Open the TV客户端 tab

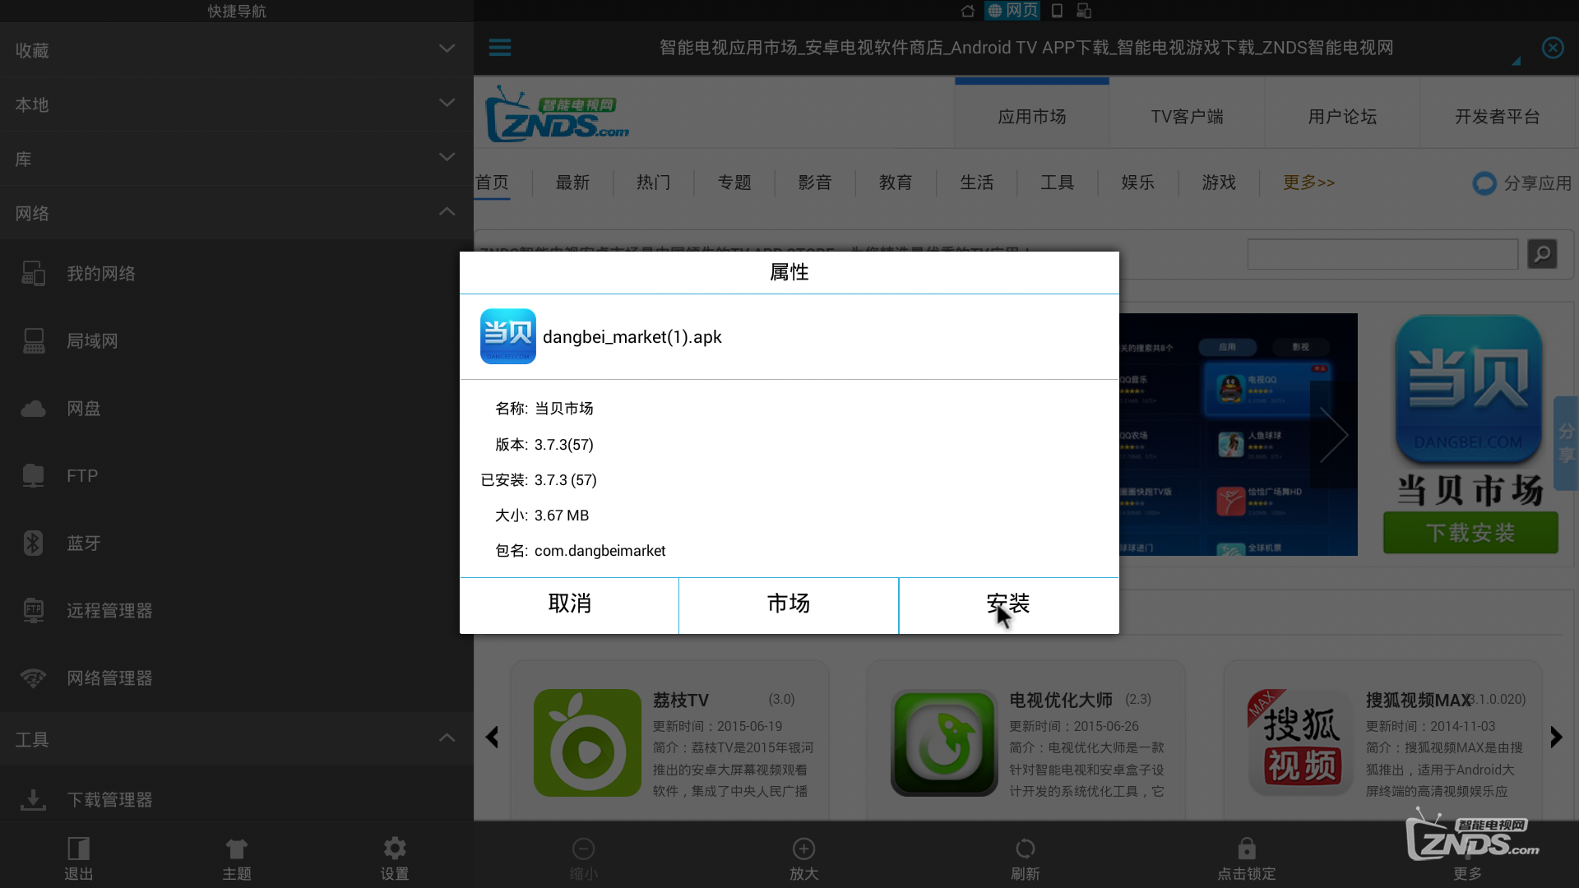coord(1187,116)
